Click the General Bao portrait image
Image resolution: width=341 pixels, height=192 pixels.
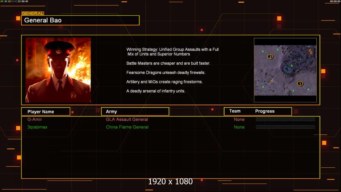pyautogui.click(x=58, y=70)
